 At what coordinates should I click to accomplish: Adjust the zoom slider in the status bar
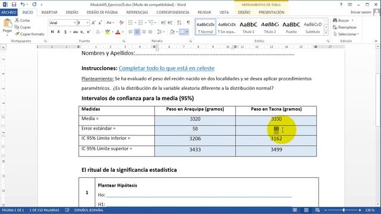(x=343, y=210)
